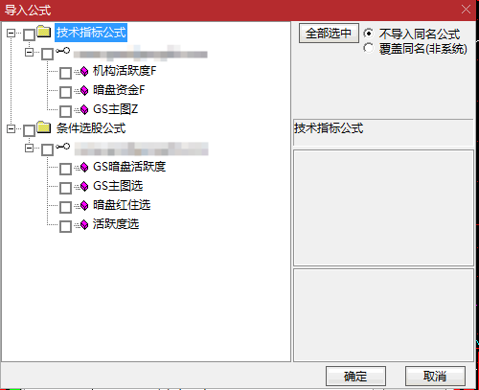This screenshot has height=390, width=479.
Task: Click the magenta formula icon for GS主图Z
Action: 84,110
